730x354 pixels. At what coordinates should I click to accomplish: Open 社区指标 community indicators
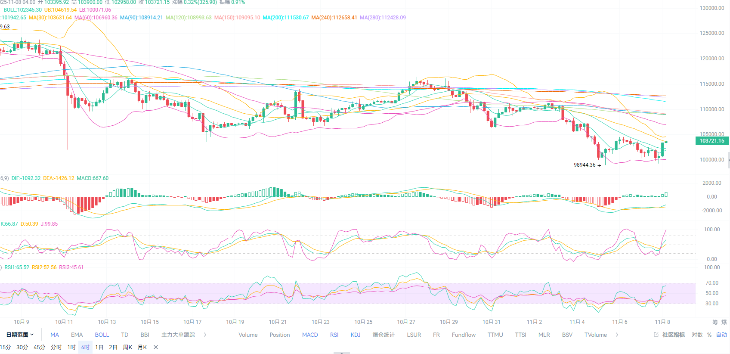click(x=673, y=335)
